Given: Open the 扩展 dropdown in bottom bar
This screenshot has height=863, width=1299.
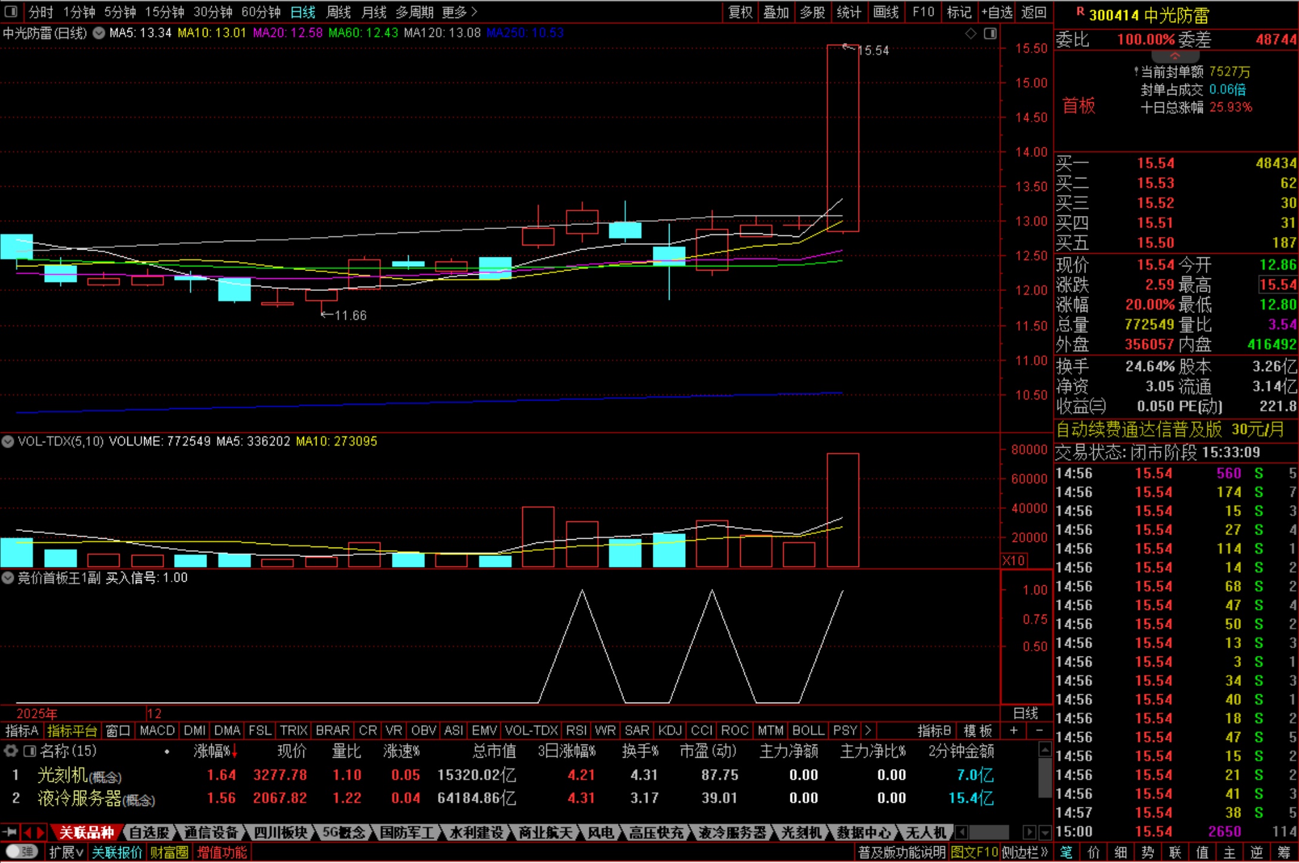Looking at the screenshot, I should pos(65,852).
